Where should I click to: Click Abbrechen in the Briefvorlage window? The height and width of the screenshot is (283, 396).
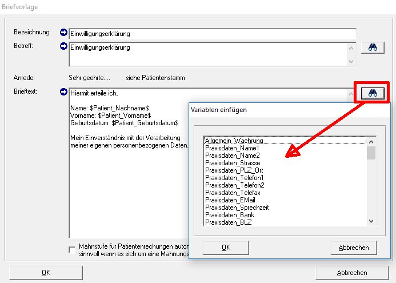tap(352, 273)
